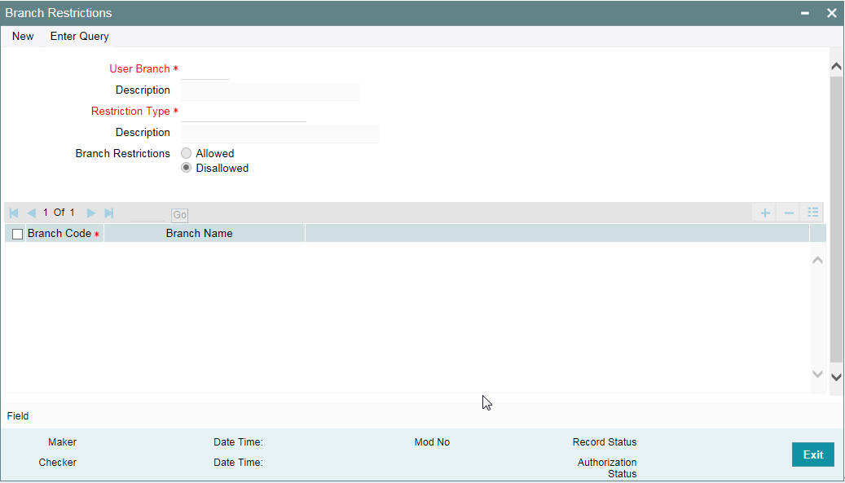The image size is (845, 483).
Task: Focus the Restriction Type input field
Action: [244, 112]
